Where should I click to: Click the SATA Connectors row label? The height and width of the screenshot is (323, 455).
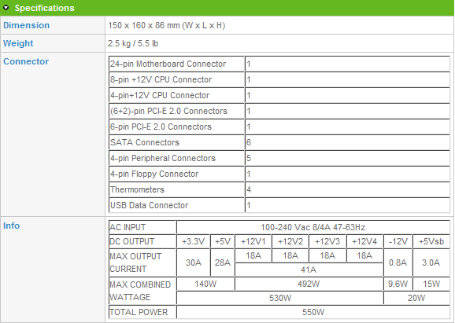coord(145,142)
